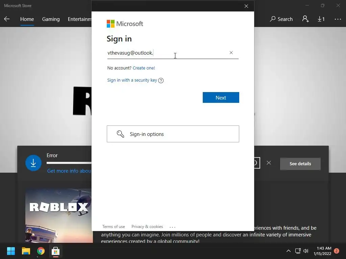The height and width of the screenshot is (259, 346).
Task: Click the Microsoft Store back arrow
Action: coord(7,19)
